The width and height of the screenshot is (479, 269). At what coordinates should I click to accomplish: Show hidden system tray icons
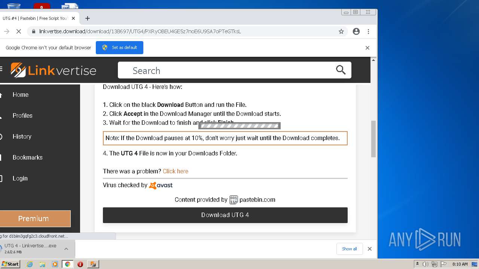[x=418, y=264]
